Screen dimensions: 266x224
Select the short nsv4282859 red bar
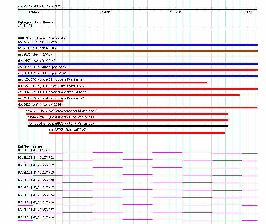(40, 101)
